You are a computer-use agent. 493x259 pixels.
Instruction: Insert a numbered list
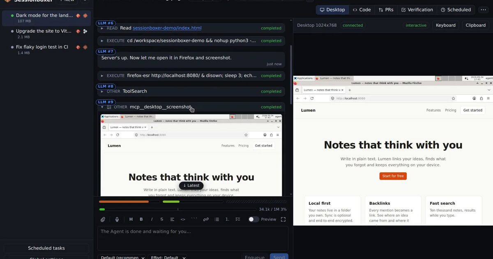pos(227,220)
